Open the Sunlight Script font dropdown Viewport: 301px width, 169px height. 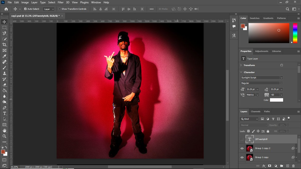tap(281, 78)
